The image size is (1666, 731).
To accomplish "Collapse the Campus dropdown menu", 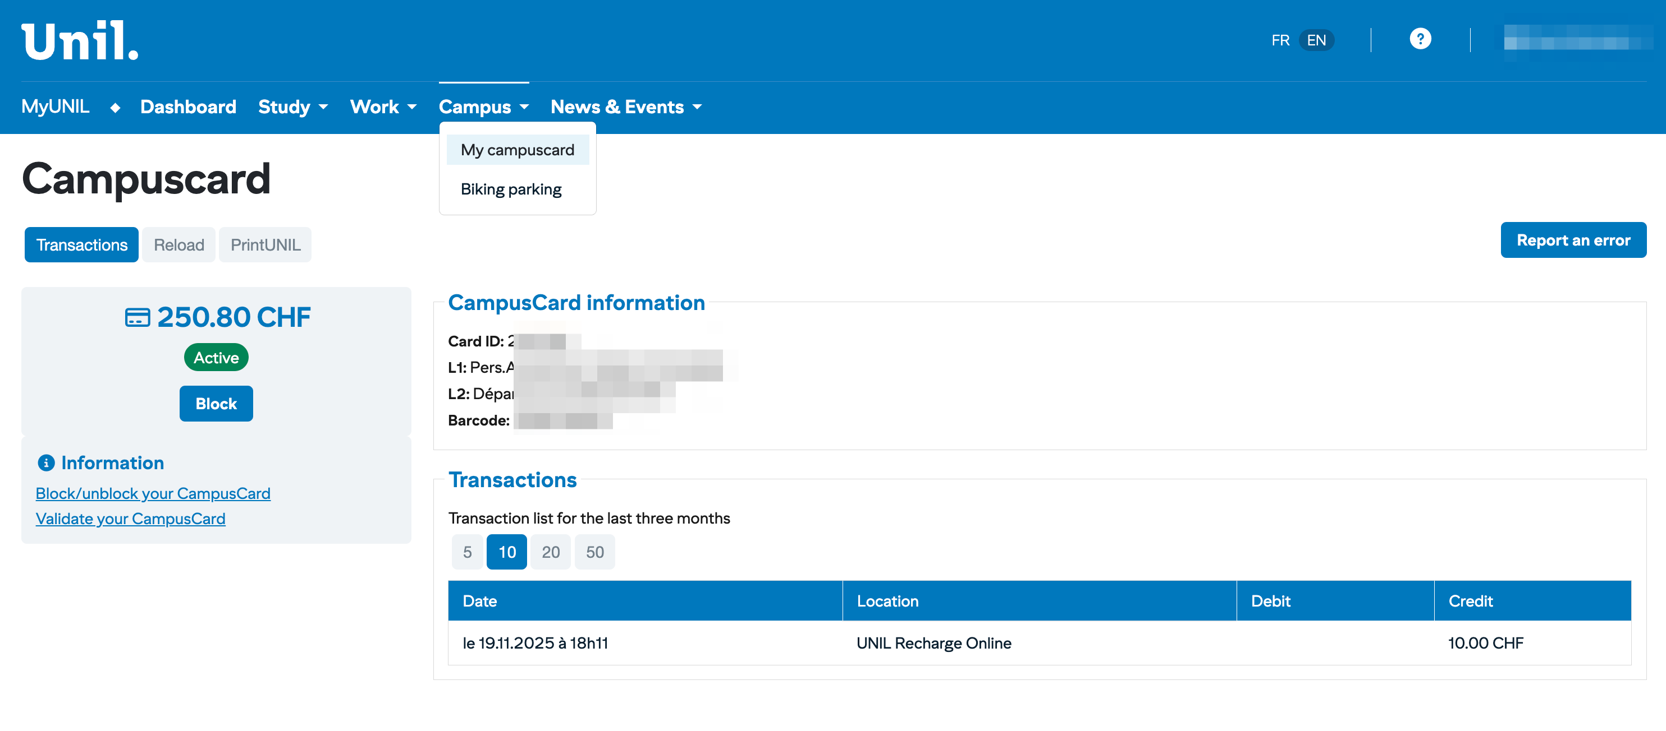I will (x=483, y=107).
